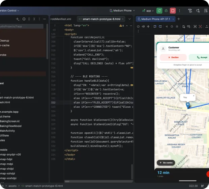Image resolution: width=209 pixels, height=189 pixels.
Task: Decline the incoming Customer call
Action: [173, 57]
